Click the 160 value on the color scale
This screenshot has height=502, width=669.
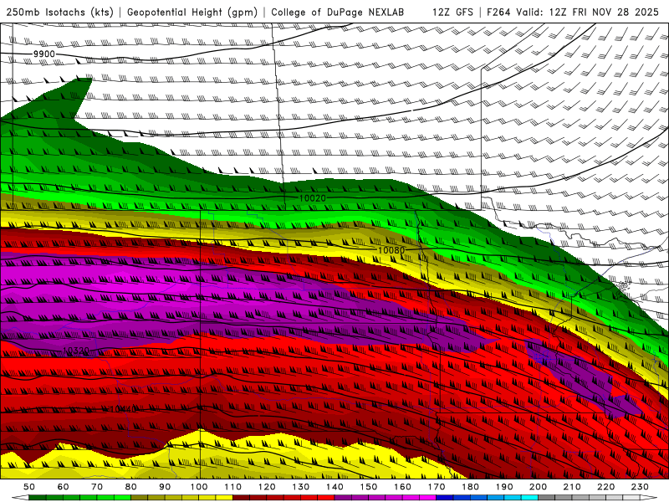[402, 487]
